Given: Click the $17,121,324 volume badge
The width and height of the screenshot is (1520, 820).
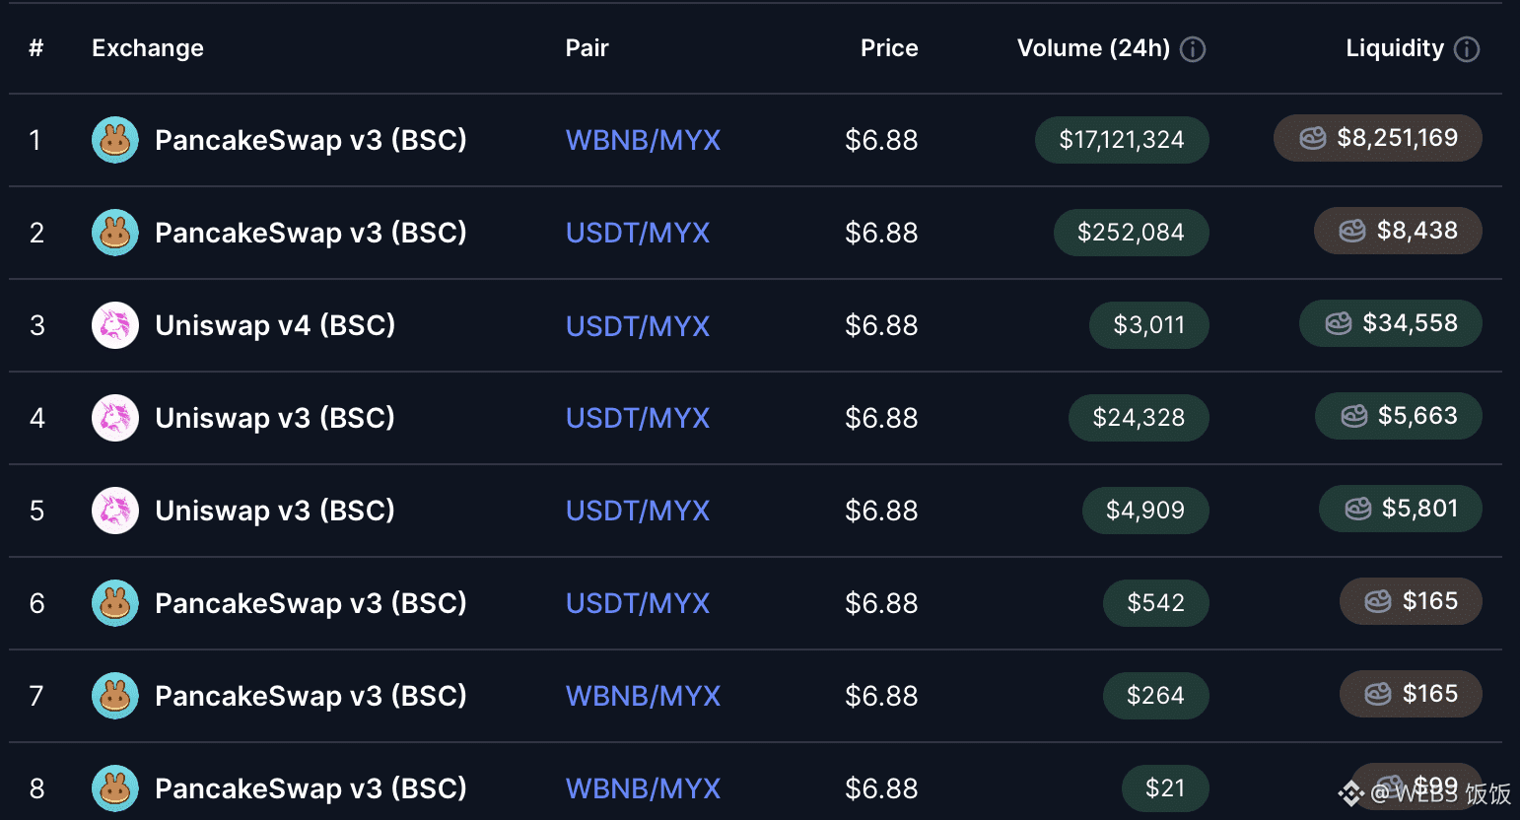Looking at the screenshot, I should pos(1122,140).
